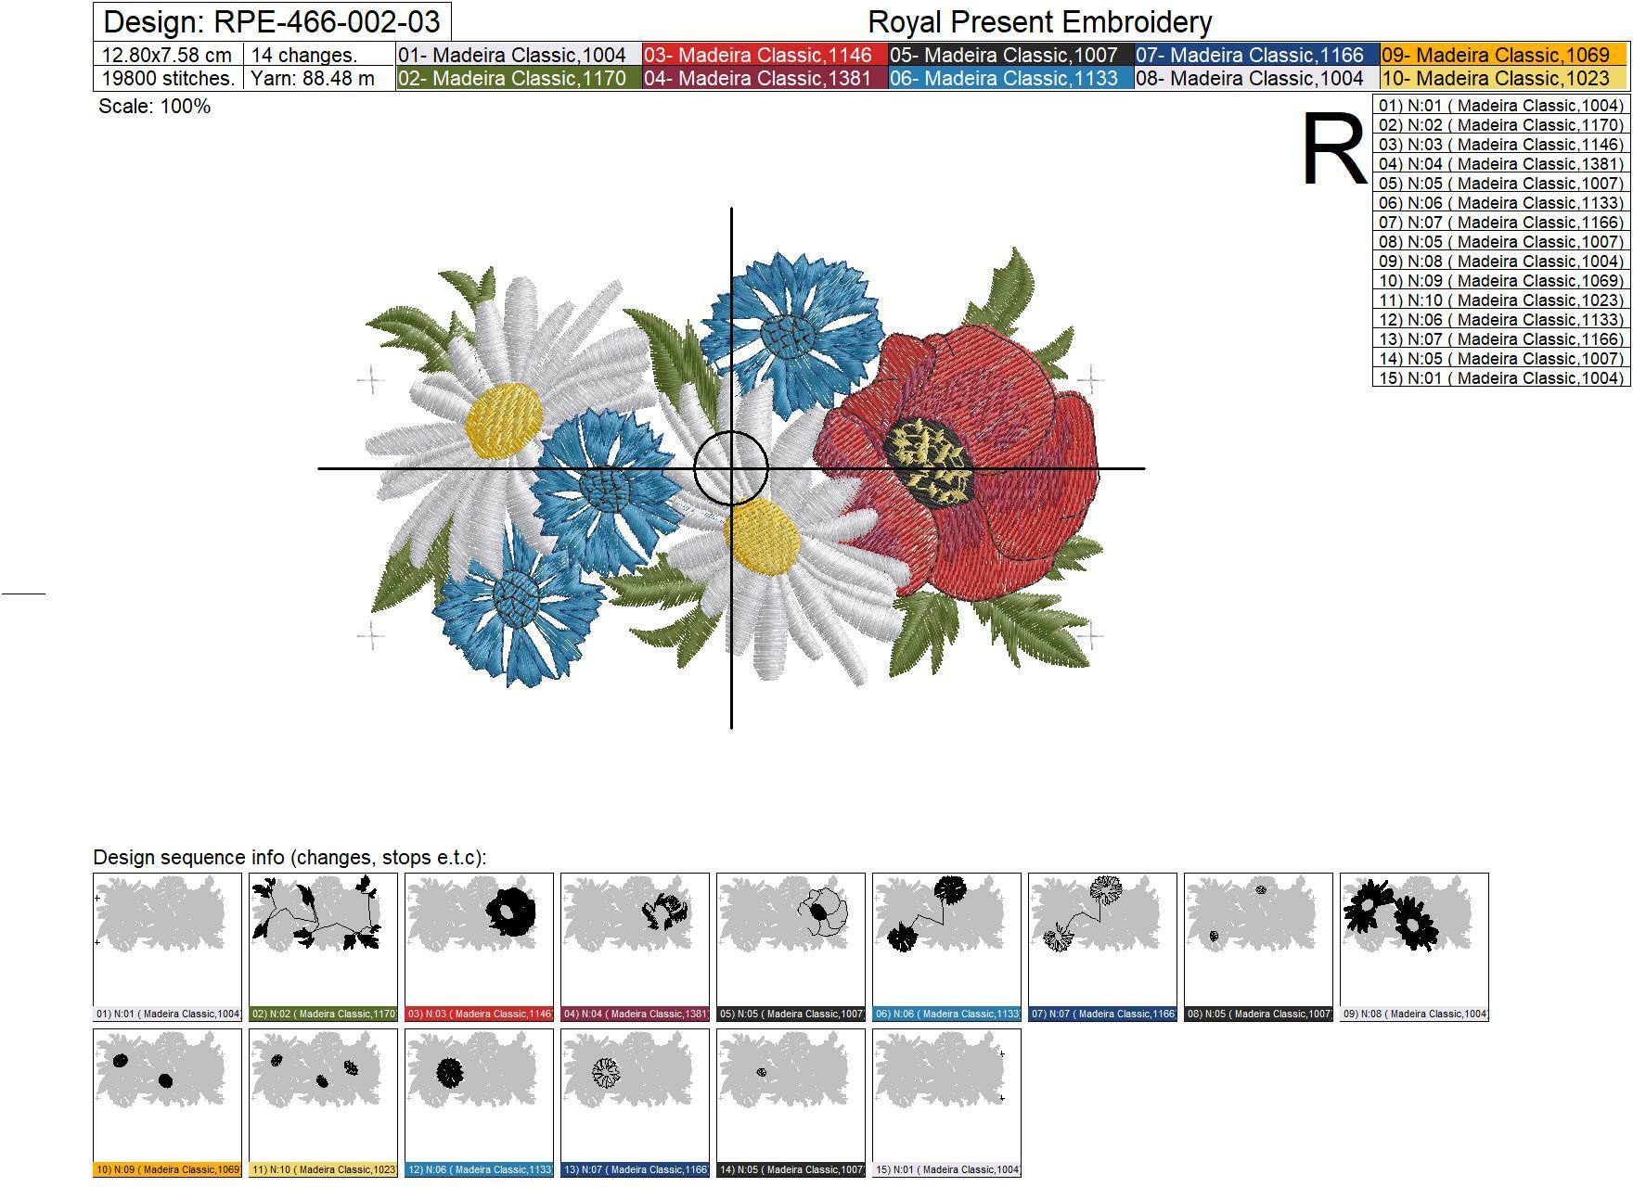The width and height of the screenshot is (1633, 1187).
Task: Select list row 03) N:03 Madeira Classic,1146
Action: pyautogui.click(x=1501, y=144)
